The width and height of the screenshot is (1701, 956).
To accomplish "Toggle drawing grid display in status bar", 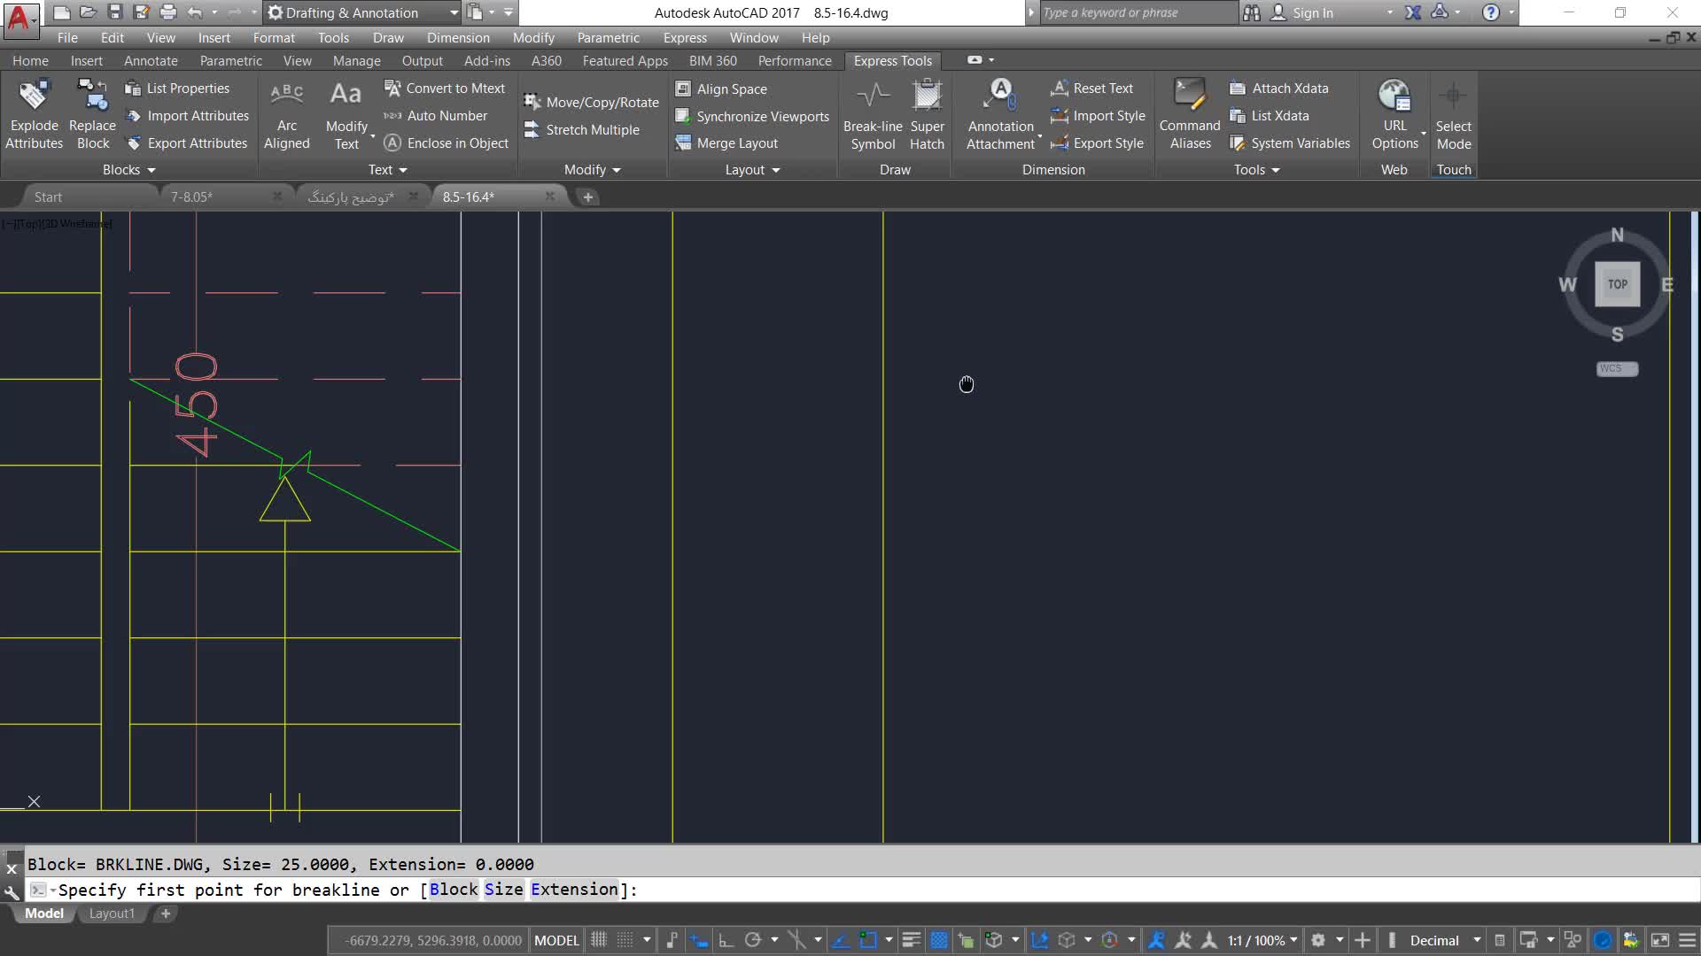I will 599,940.
